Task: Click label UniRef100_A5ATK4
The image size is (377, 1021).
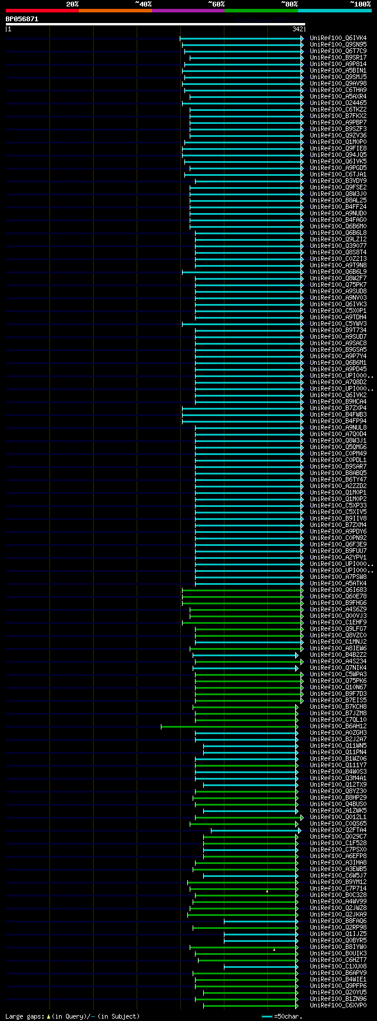Action: 338,583
